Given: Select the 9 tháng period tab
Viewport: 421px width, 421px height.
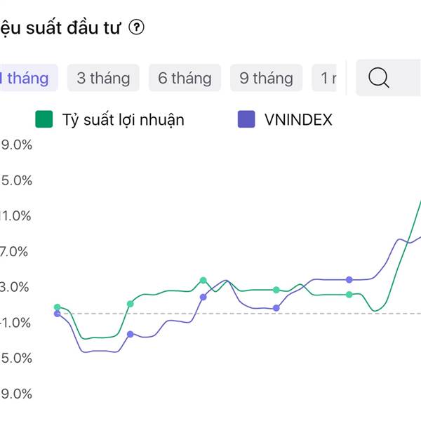Looking at the screenshot, I should [x=266, y=78].
